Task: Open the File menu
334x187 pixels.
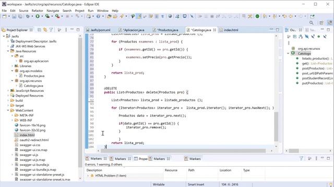Action: pos(4,10)
